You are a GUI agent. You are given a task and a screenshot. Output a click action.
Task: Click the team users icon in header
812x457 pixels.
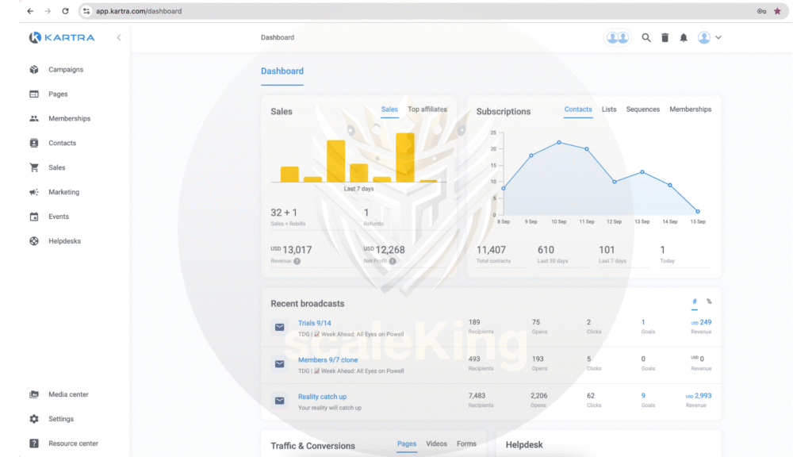617,37
